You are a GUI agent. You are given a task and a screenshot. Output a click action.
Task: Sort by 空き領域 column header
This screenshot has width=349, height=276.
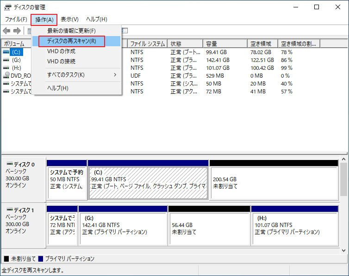[x=263, y=44]
